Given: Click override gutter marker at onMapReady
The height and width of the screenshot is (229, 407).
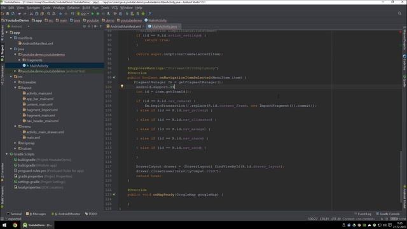Looking at the screenshot, I should (114, 195).
